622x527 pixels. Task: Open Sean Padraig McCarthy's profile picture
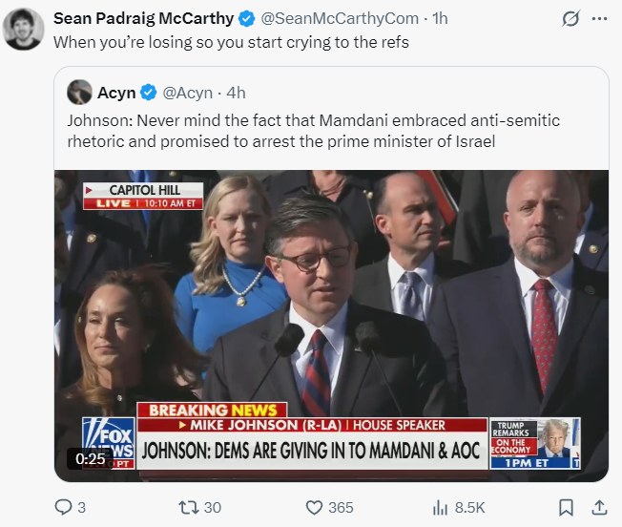(23, 29)
